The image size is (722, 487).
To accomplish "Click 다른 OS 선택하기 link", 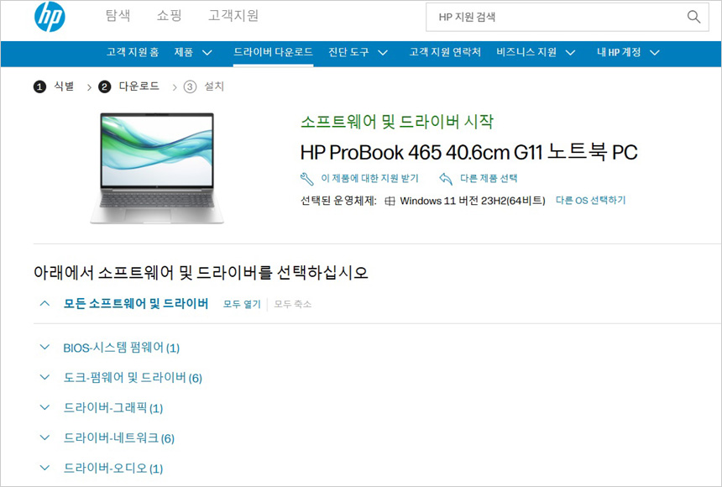I will point(591,201).
